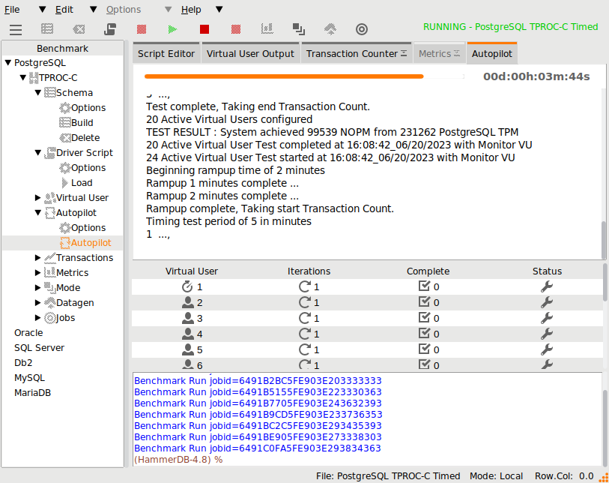The width and height of the screenshot is (609, 483).
Task: Click the Complete checkmark icon for Virtual User 2
Action: 424,301
